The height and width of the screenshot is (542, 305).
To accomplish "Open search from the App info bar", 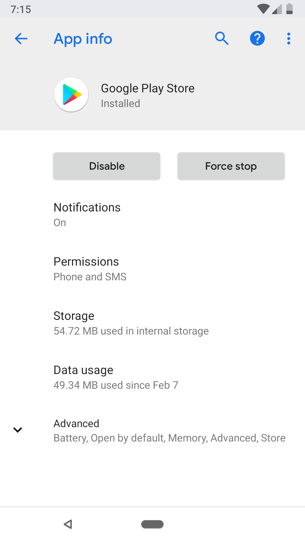I will coord(222,38).
